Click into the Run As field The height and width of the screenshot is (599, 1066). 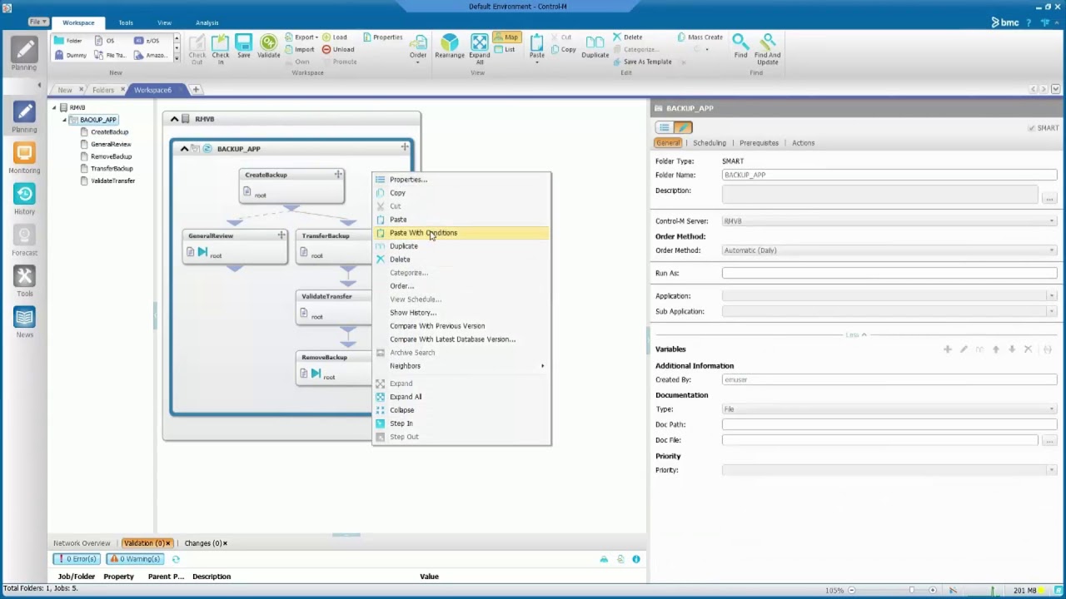pyautogui.click(x=889, y=273)
